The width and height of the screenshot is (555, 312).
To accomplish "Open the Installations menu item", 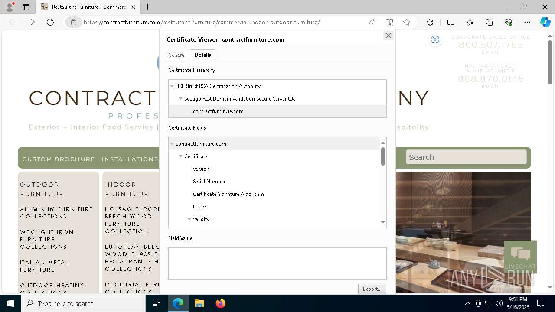I will [x=130, y=159].
